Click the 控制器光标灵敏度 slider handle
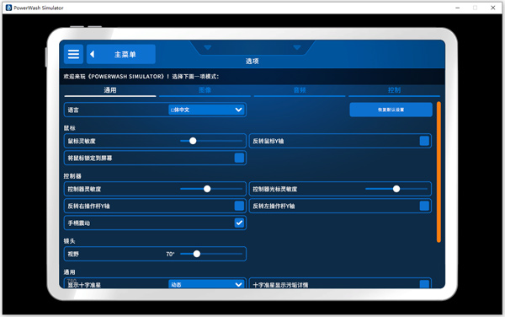505x317 pixels. [x=396, y=189]
